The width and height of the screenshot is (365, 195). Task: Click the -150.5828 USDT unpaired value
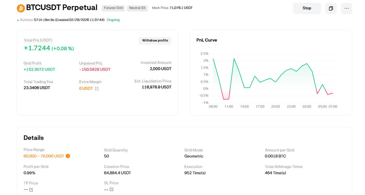click(x=95, y=69)
